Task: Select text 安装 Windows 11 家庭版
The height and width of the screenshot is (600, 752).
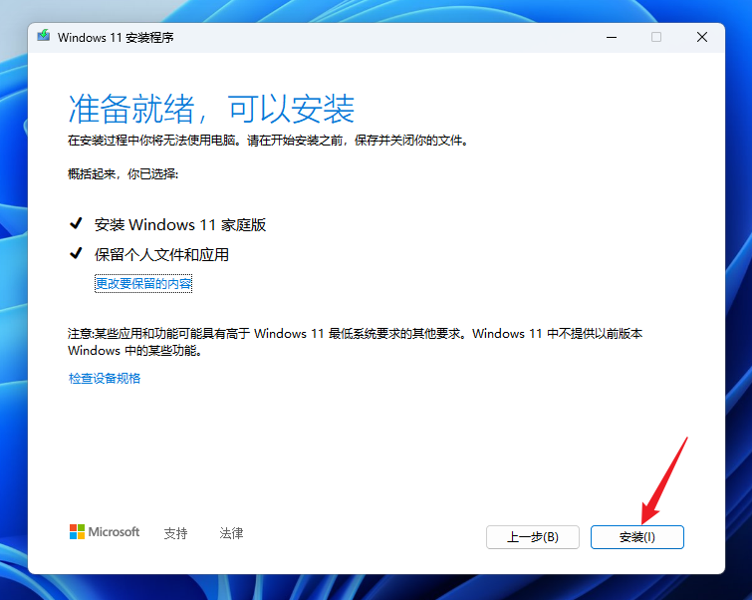Action: [x=180, y=224]
